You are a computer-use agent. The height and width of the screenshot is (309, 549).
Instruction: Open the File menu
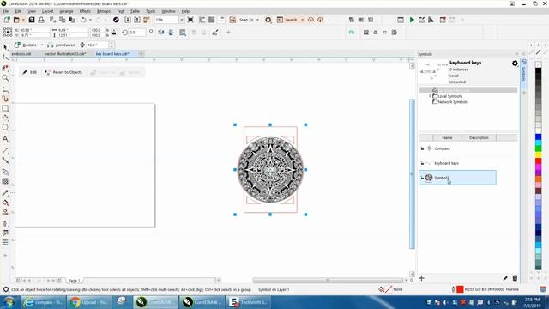coord(6,11)
